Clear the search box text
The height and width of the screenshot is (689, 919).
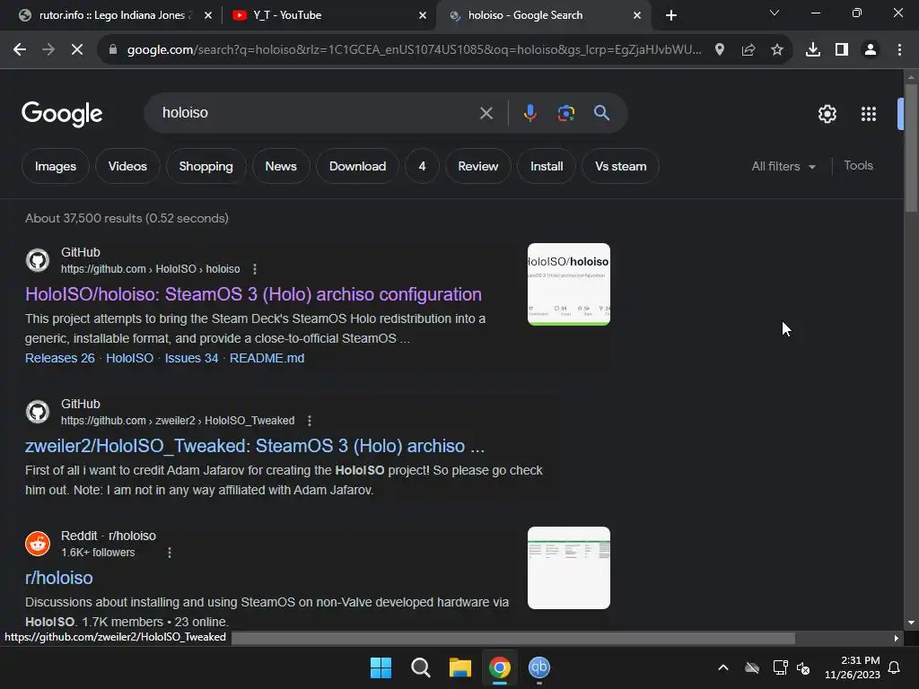click(x=486, y=113)
